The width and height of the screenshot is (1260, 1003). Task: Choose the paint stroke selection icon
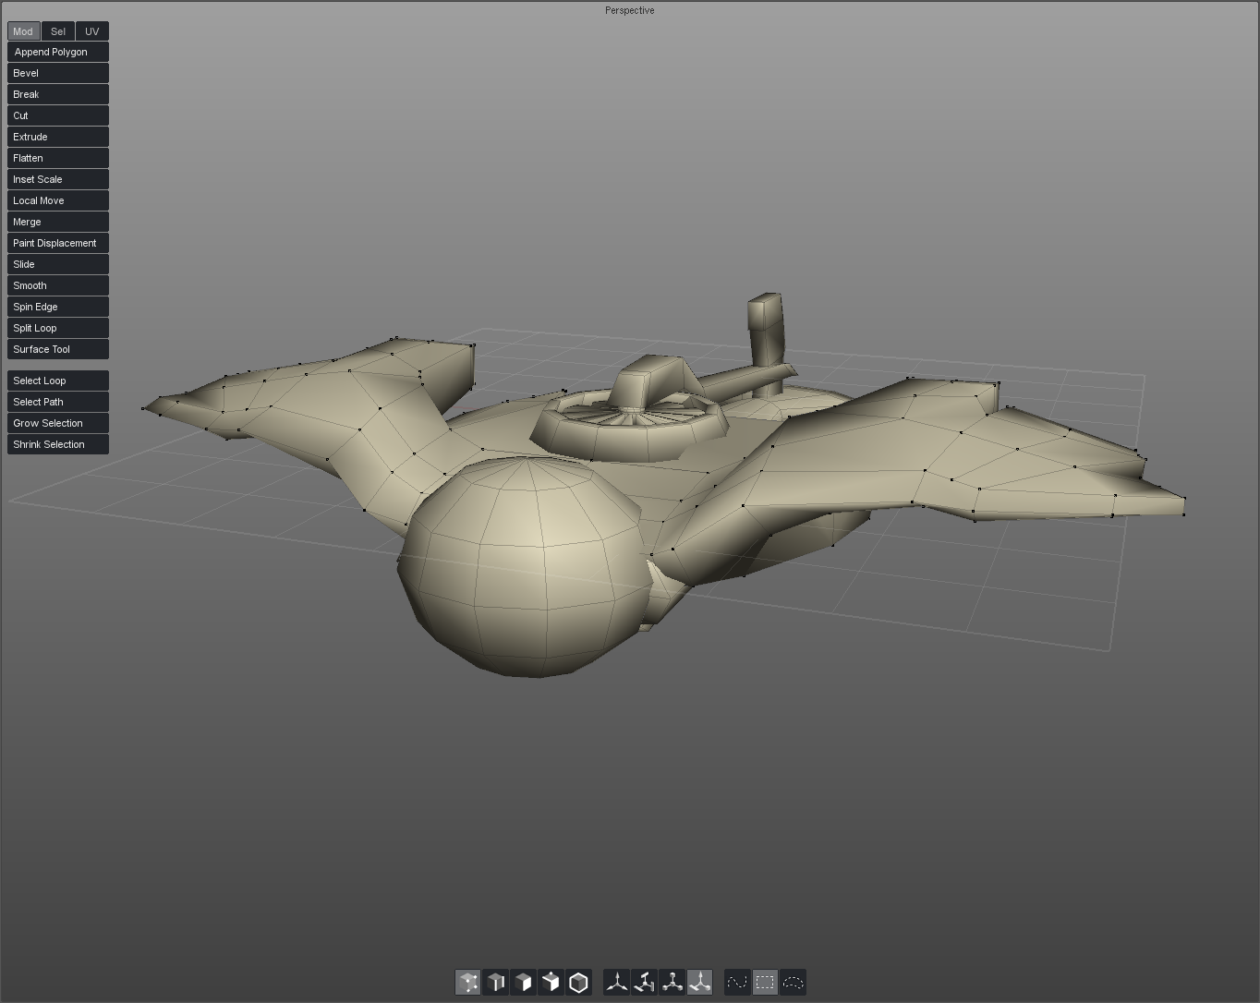point(737,982)
